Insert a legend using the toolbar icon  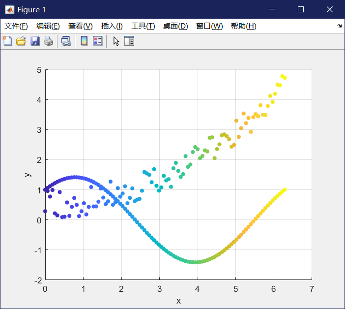97,41
